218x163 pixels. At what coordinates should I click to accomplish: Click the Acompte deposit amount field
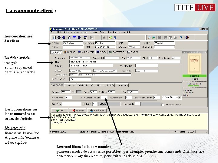(x=66, y=92)
